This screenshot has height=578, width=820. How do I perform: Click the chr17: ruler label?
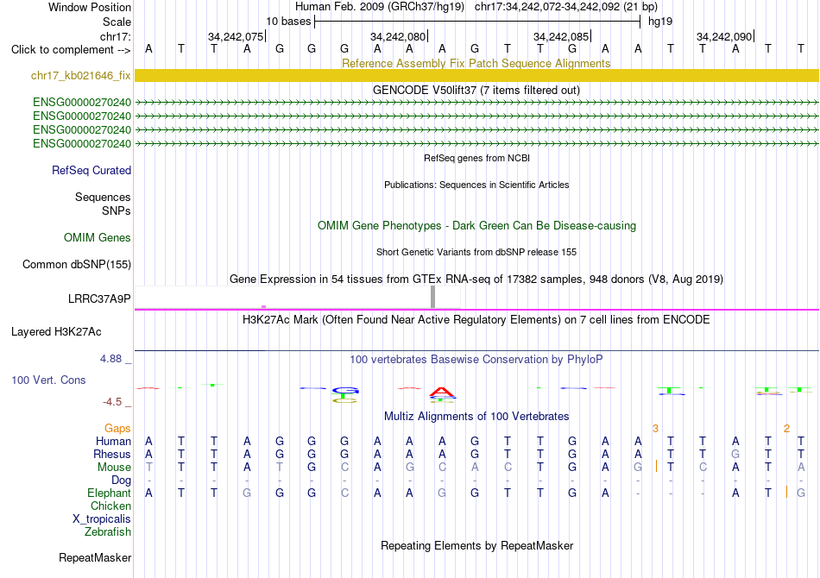click(116, 36)
